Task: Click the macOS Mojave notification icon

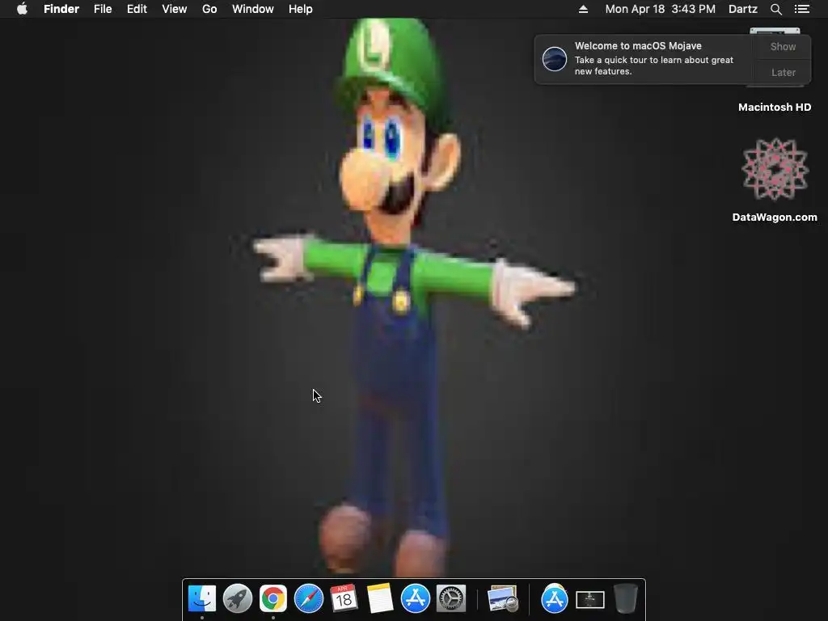Action: (555, 58)
